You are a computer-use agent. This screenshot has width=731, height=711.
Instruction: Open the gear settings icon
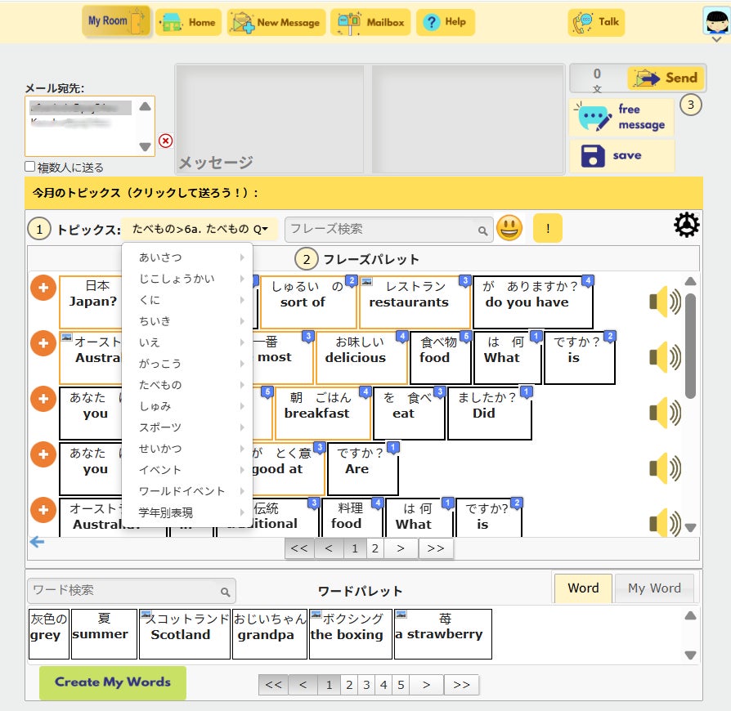pyautogui.click(x=686, y=226)
